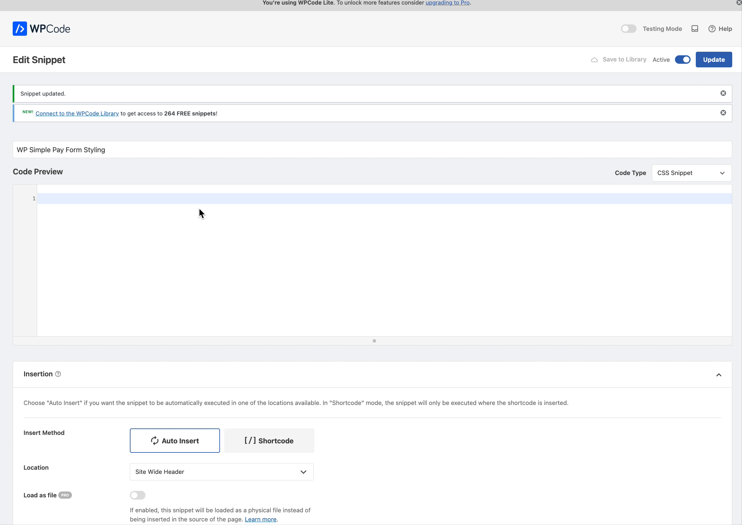Open the notifications inbox icon
Image resolution: width=742 pixels, height=525 pixels.
pyautogui.click(x=695, y=29)
